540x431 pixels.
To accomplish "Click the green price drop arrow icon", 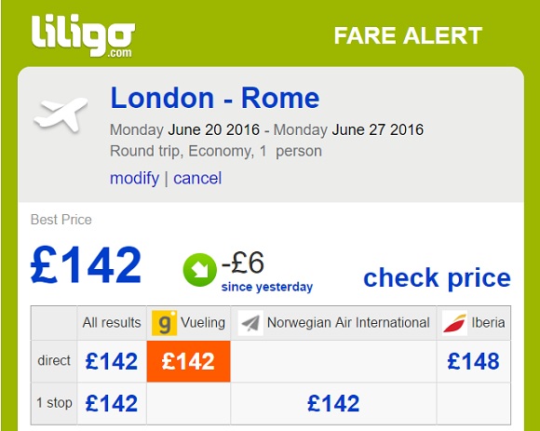I will click(x=200, y=270).
